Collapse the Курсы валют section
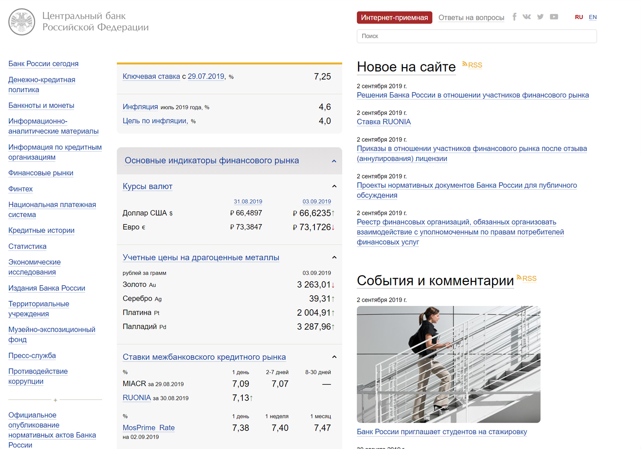The width and height of the screenshot is (641, 449). [334, 187]
